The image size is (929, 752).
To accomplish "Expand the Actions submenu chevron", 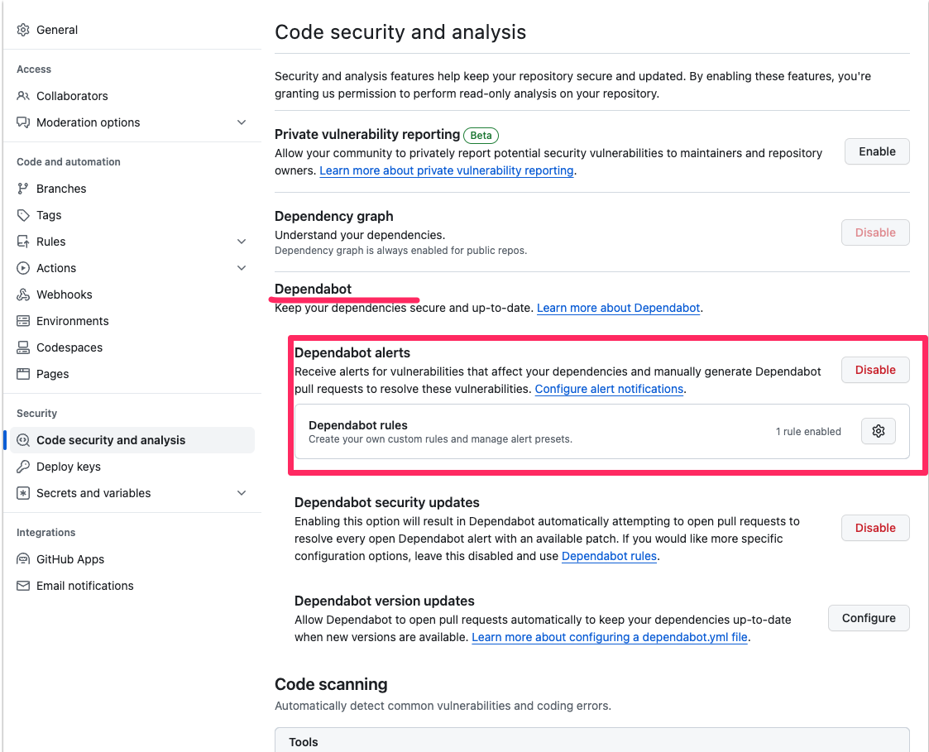I will (242, 268).
